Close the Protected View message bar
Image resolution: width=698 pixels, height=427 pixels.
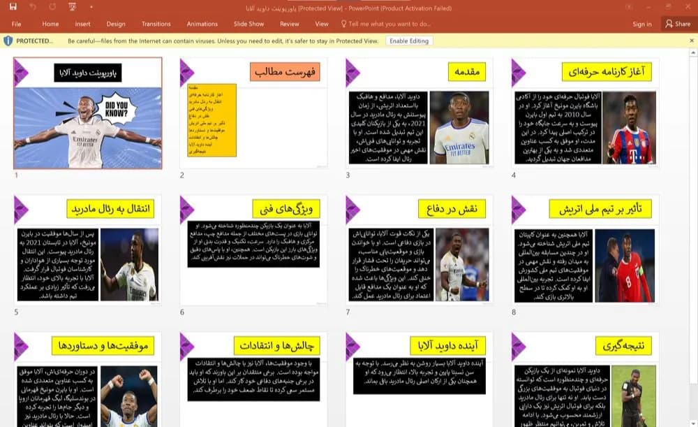click(x=692, y=41)
